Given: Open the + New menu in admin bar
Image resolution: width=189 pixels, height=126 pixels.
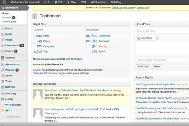Looking at the screenshot, I should (x=72, y=2).
